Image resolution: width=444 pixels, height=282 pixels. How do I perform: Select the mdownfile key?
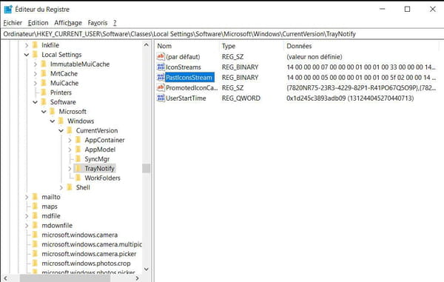57,225
